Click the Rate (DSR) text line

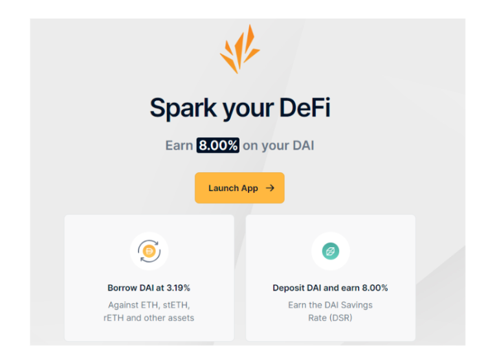330,318
